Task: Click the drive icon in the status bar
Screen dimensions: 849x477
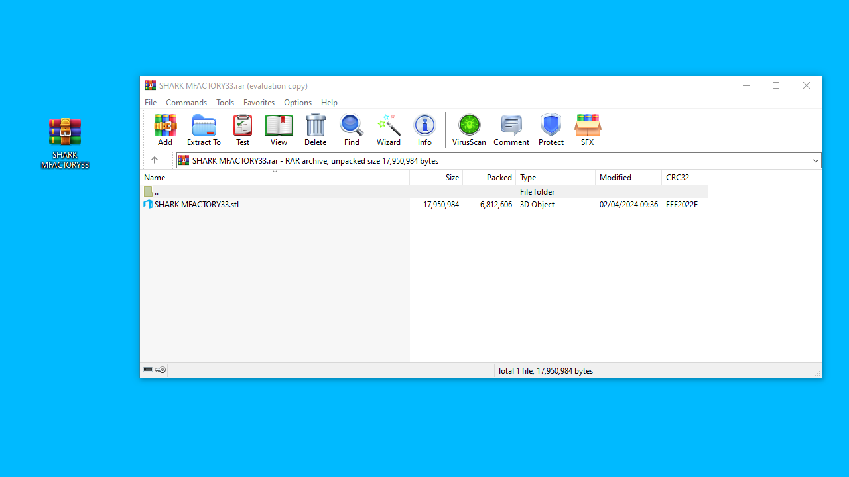Action: [x=148, y=370]
